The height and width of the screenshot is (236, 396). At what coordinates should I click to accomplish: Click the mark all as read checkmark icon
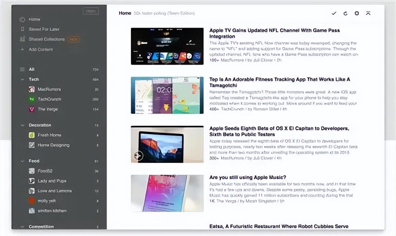click(x=334, y=13)
